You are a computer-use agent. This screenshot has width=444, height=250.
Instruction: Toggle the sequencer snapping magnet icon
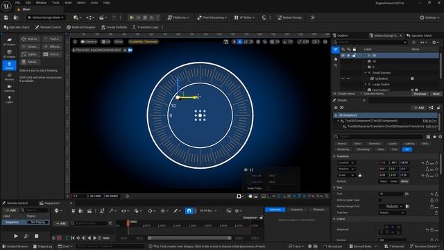point(189,210)
